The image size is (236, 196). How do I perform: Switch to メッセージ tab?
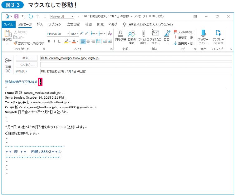tap(25, 25)
